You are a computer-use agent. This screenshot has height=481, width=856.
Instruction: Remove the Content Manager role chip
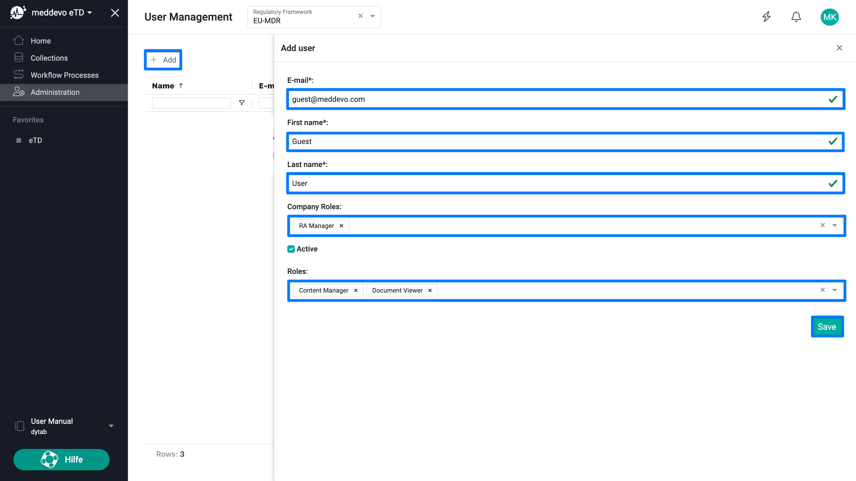(x=356, y=290)
